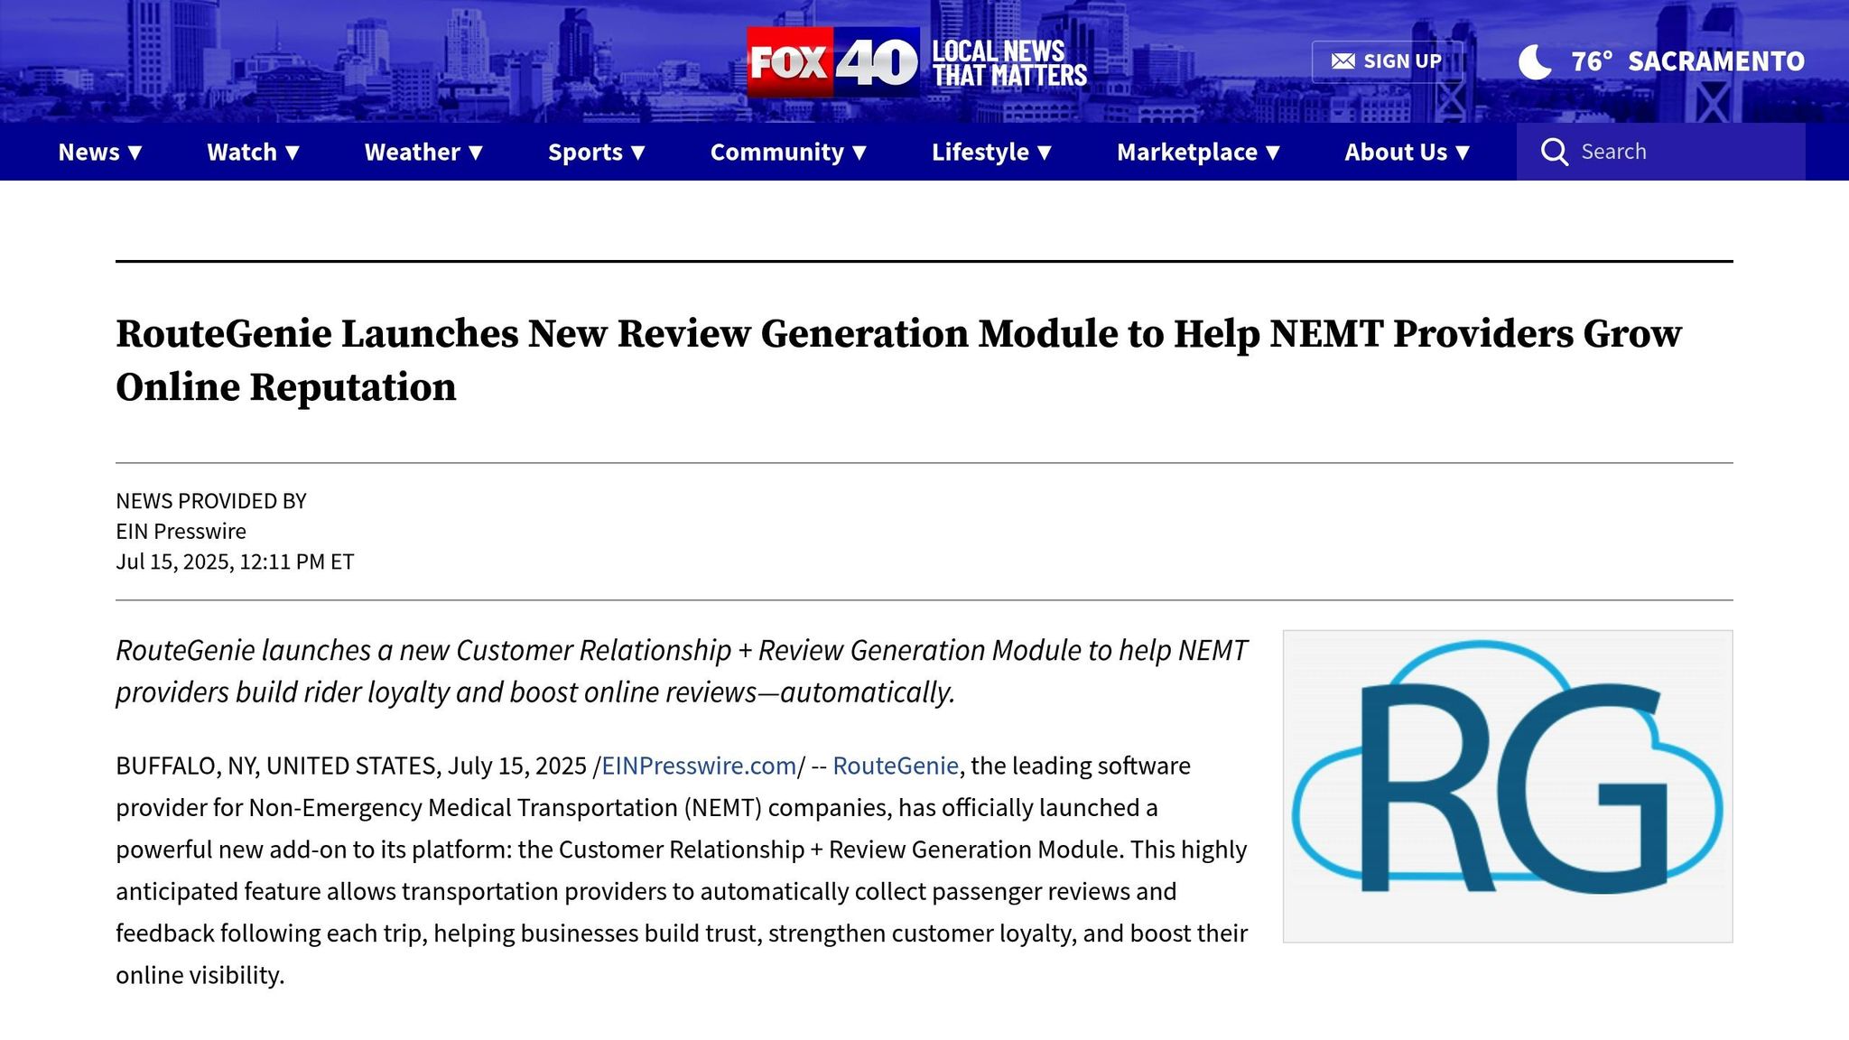
Task: Expand the Watch menu
Action: click(x=253, y=152)
